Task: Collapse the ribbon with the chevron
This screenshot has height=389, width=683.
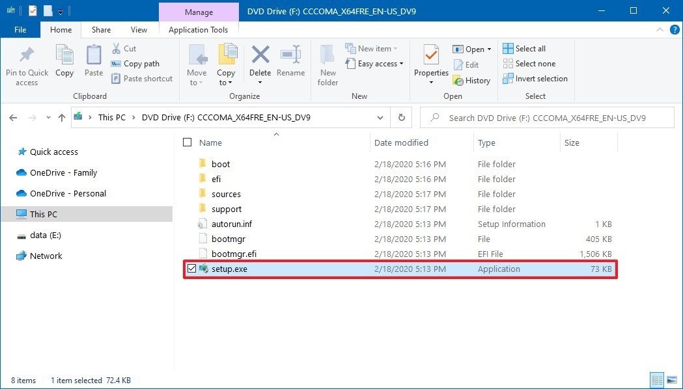Action: point(660,29)
